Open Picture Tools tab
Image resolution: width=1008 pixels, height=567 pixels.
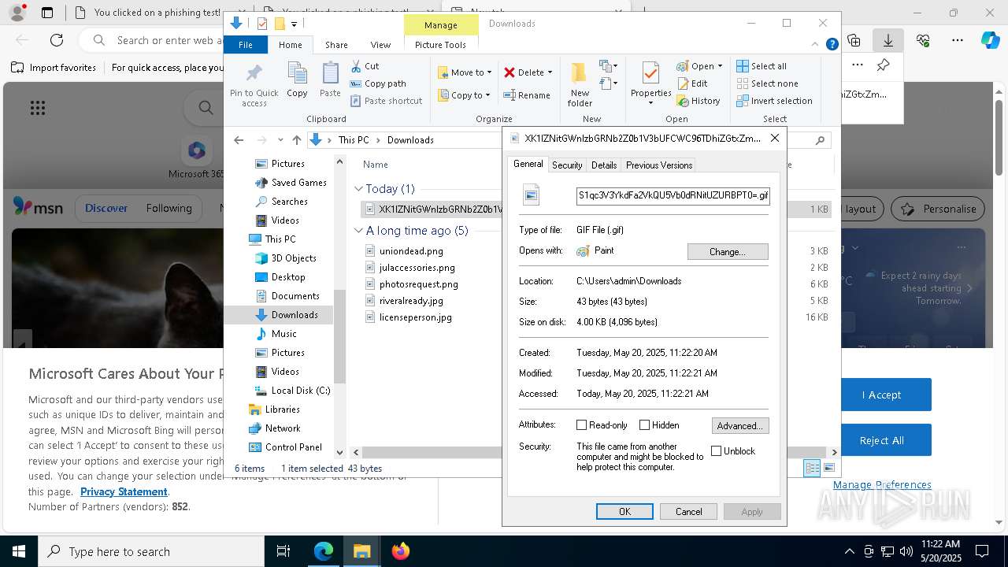(x=440, y=45)
